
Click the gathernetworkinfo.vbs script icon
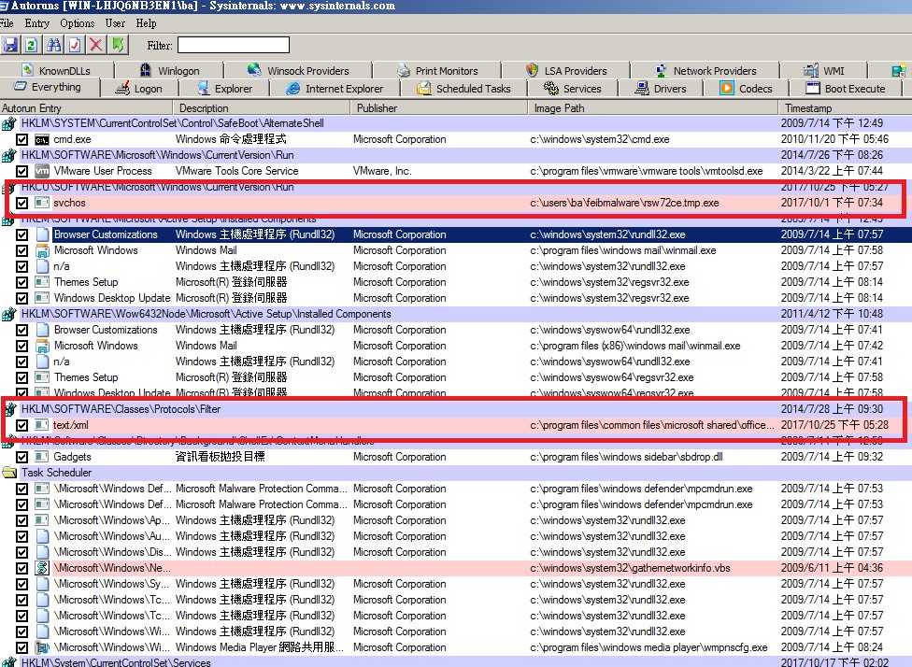point(42,568)
